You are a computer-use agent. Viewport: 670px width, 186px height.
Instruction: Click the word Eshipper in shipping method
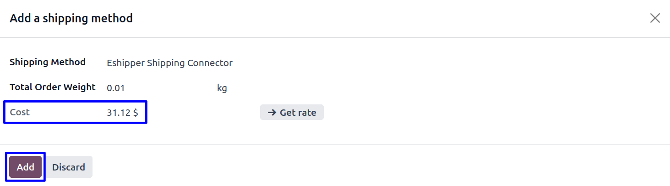point(125,63)
